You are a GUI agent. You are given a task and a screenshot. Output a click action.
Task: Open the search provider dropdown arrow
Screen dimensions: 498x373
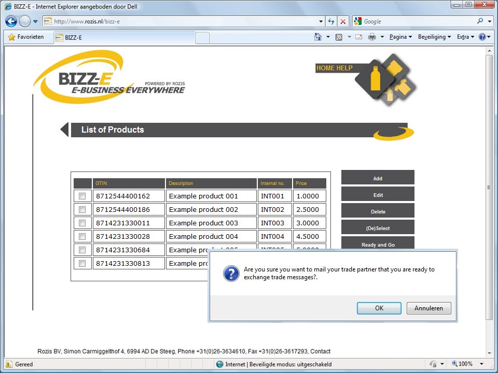coord(489,22)
